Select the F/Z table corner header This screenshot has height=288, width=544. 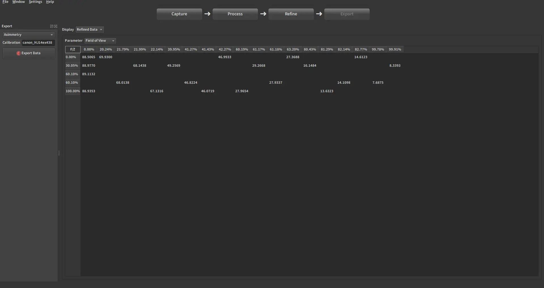pyautogui.click(x=73, y=49)
